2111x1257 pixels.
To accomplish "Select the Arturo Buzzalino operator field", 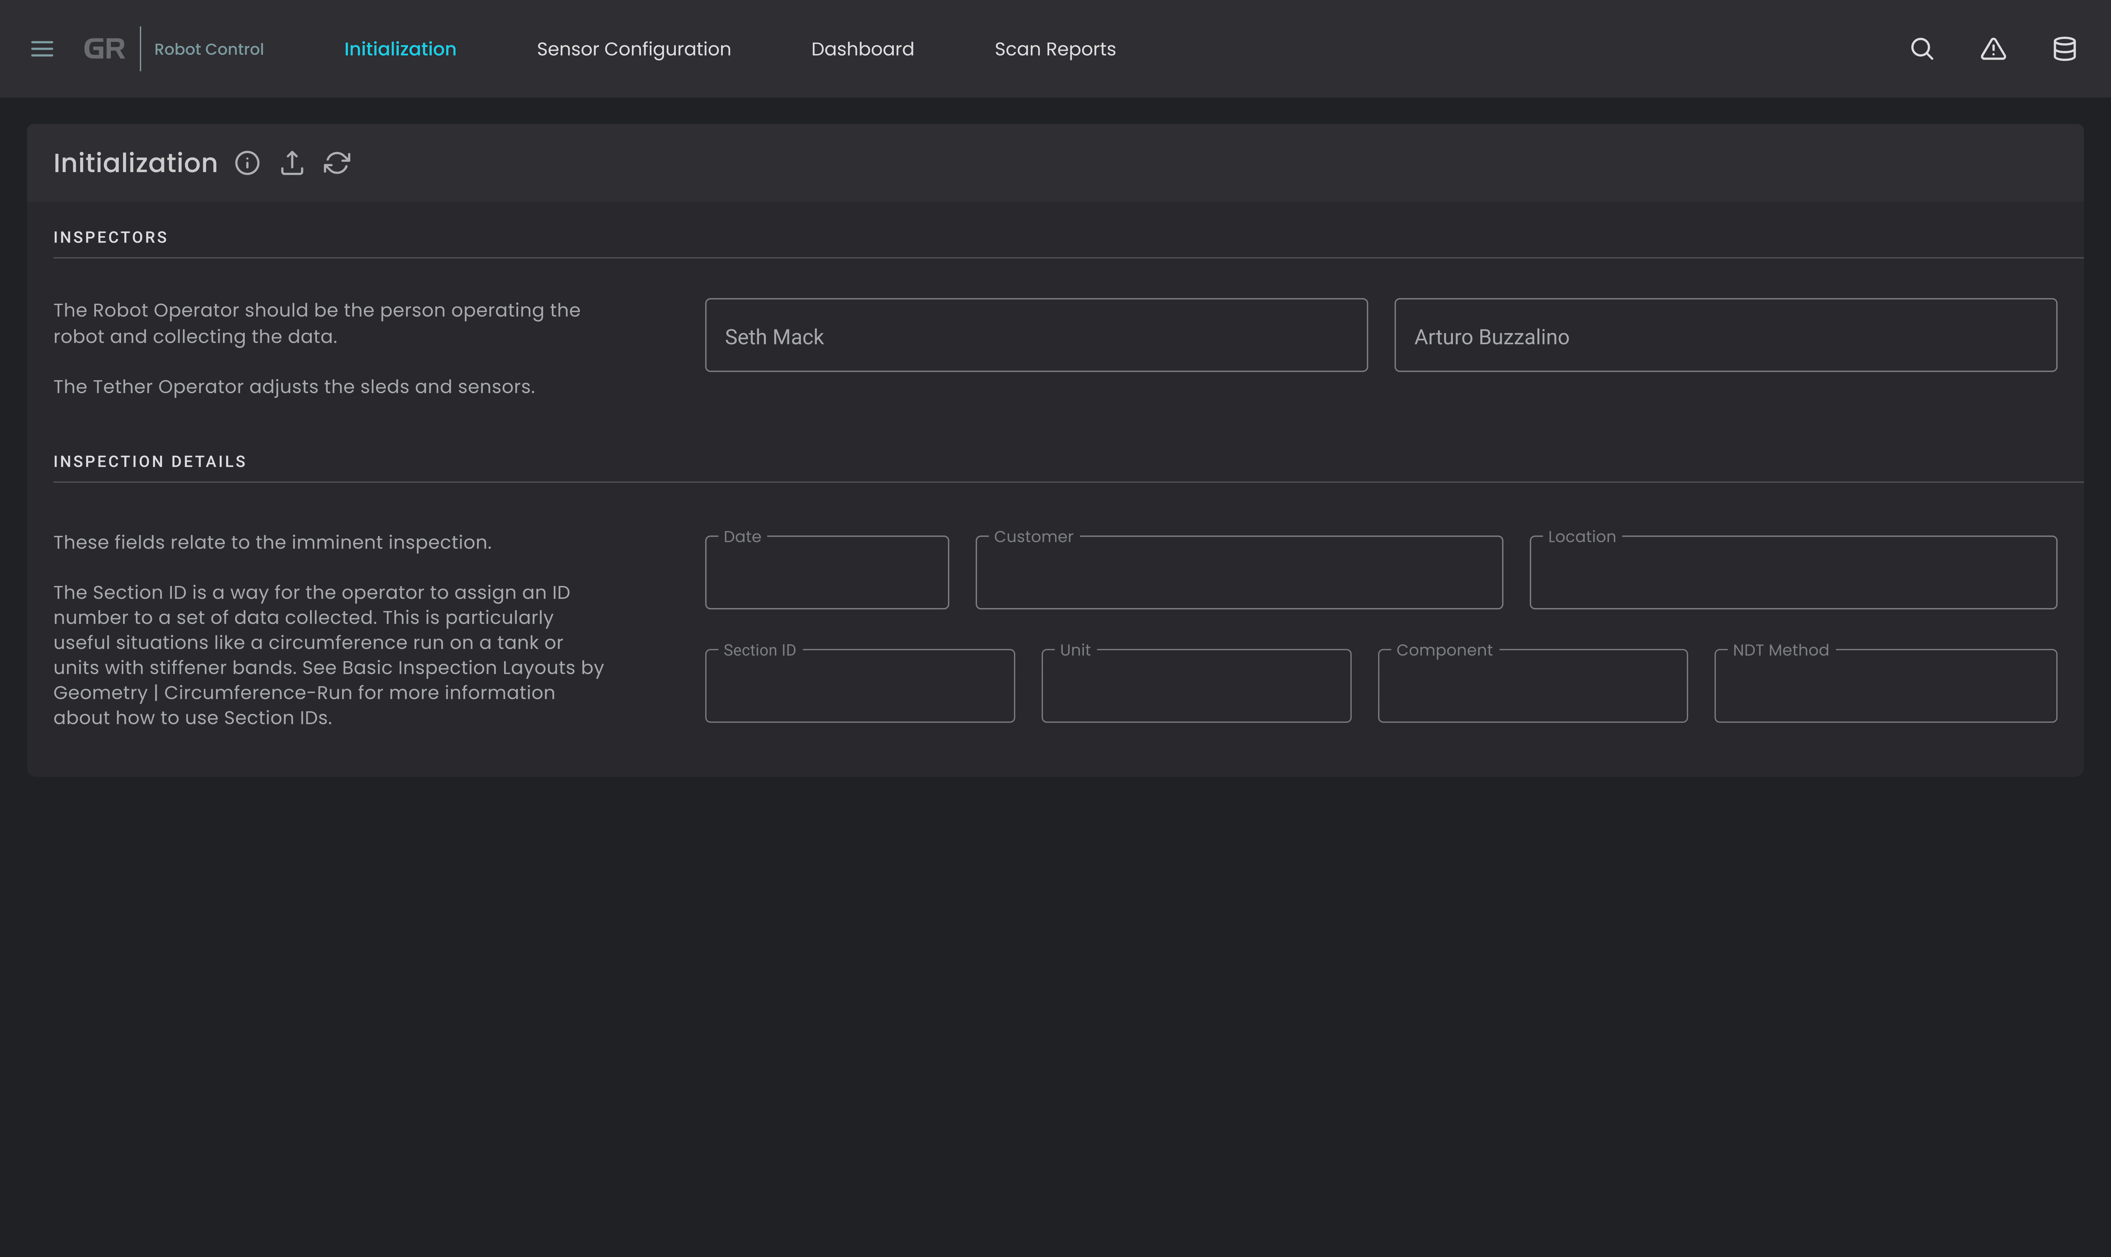I will point(1725,335).
